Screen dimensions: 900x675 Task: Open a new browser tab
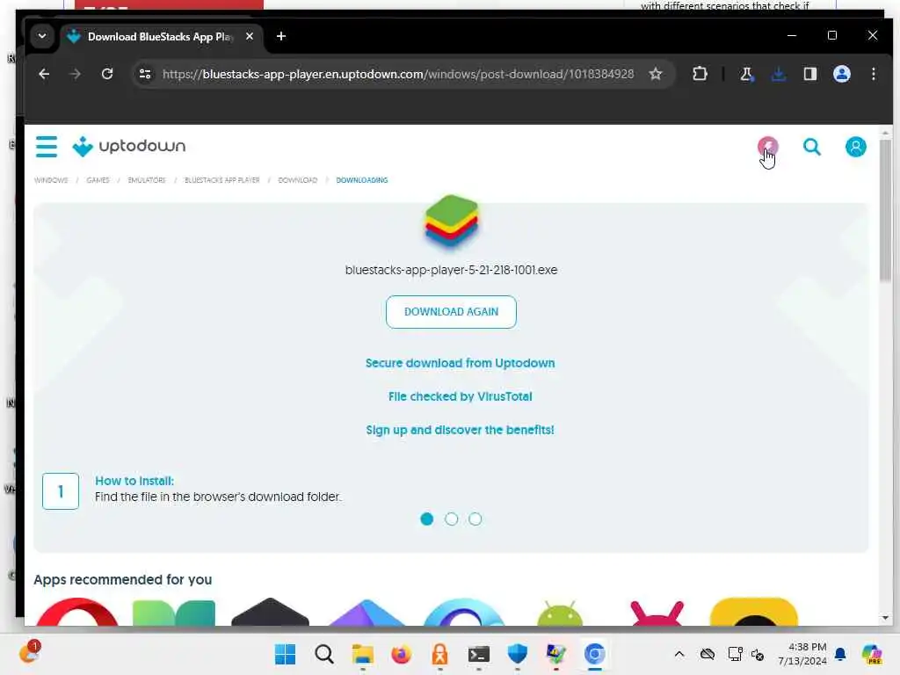(280, 36)
